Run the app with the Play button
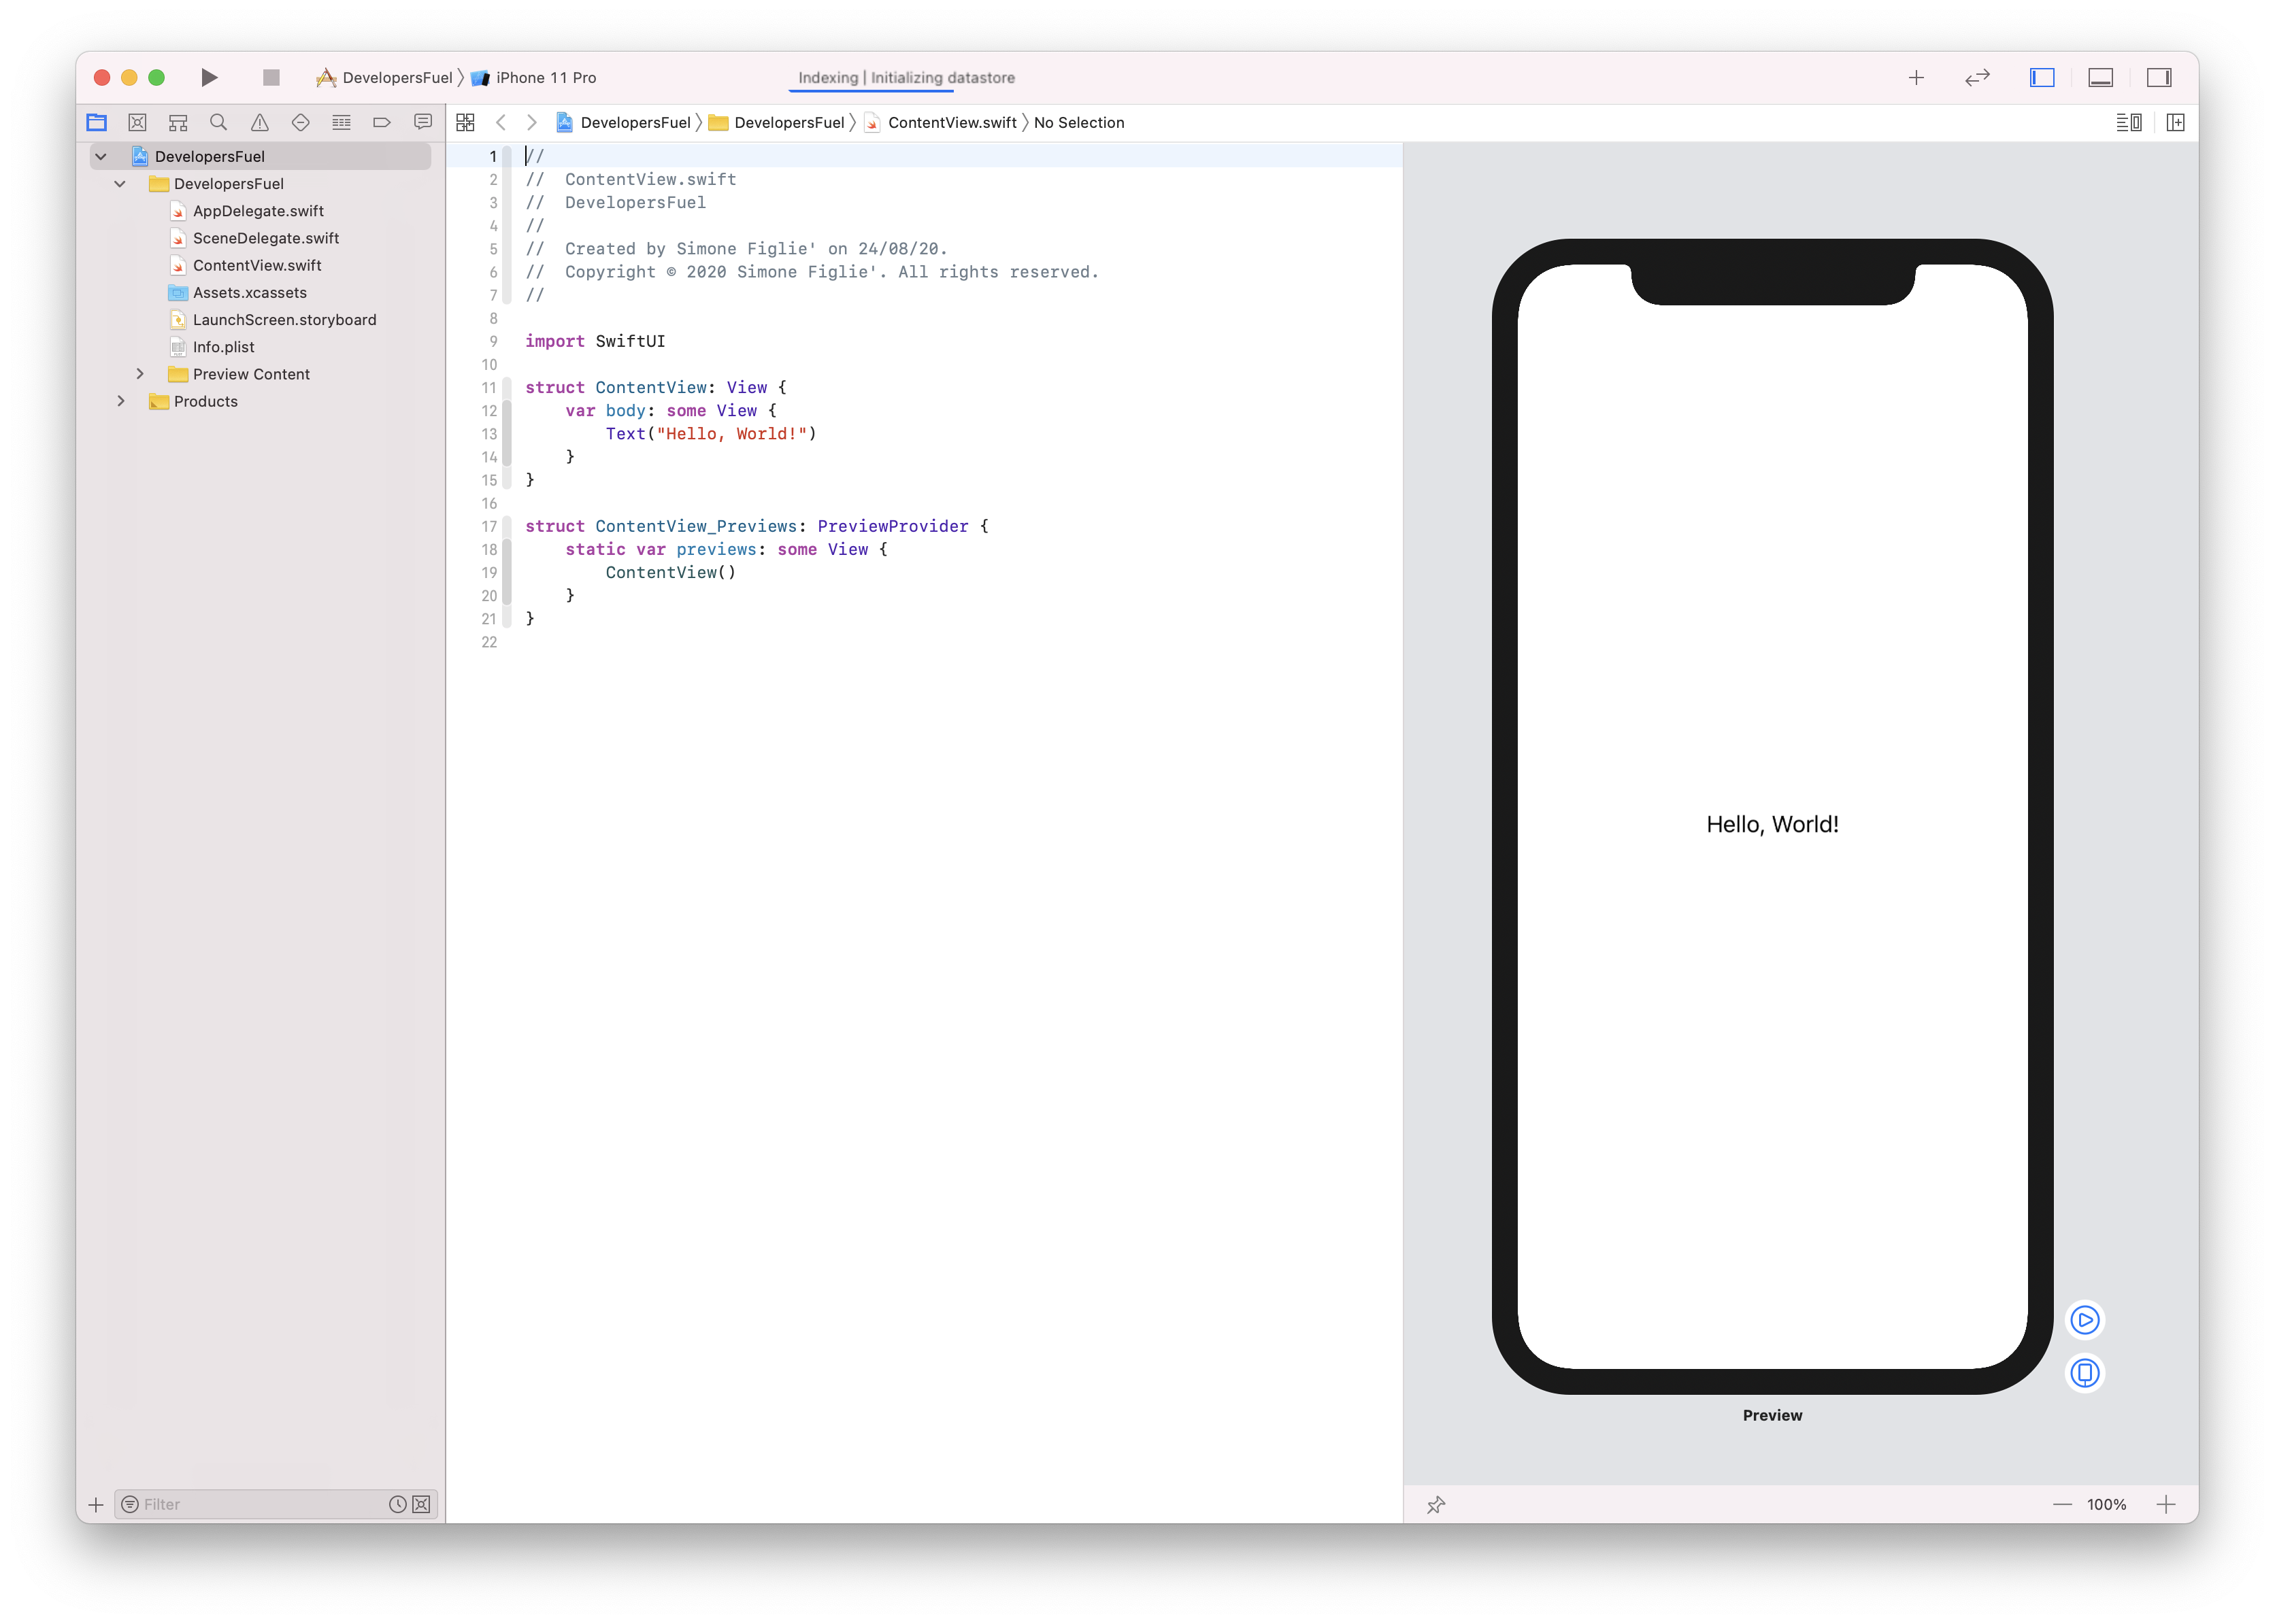The height and width of the screenshot is (1624, 2275). pyautogui.click(x=209, y=77)
